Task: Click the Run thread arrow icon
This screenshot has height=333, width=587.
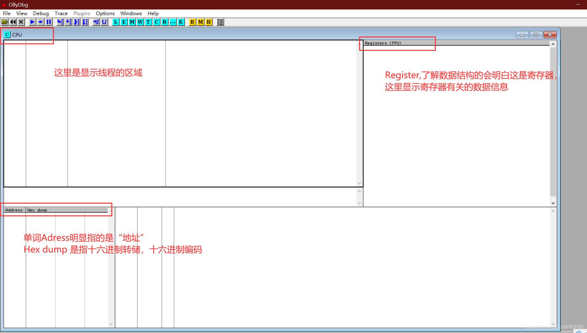Action: 40,22
